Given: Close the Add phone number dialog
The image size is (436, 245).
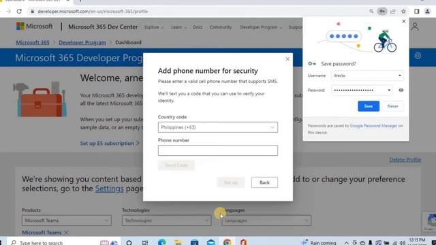Looking at the screenshot, I should pyautogui.click(x=287, y=59).
